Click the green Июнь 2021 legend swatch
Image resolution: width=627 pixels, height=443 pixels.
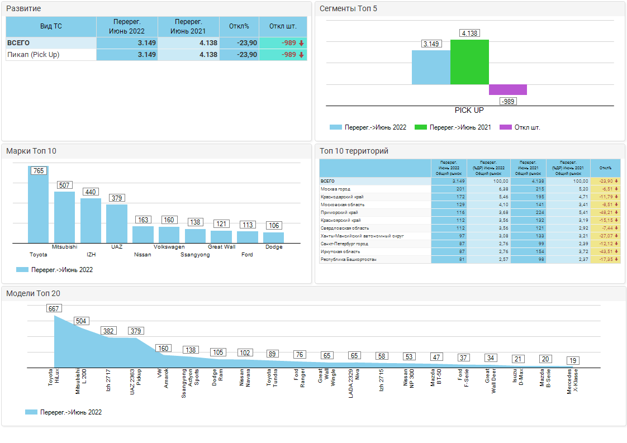(x=420, y=127)
